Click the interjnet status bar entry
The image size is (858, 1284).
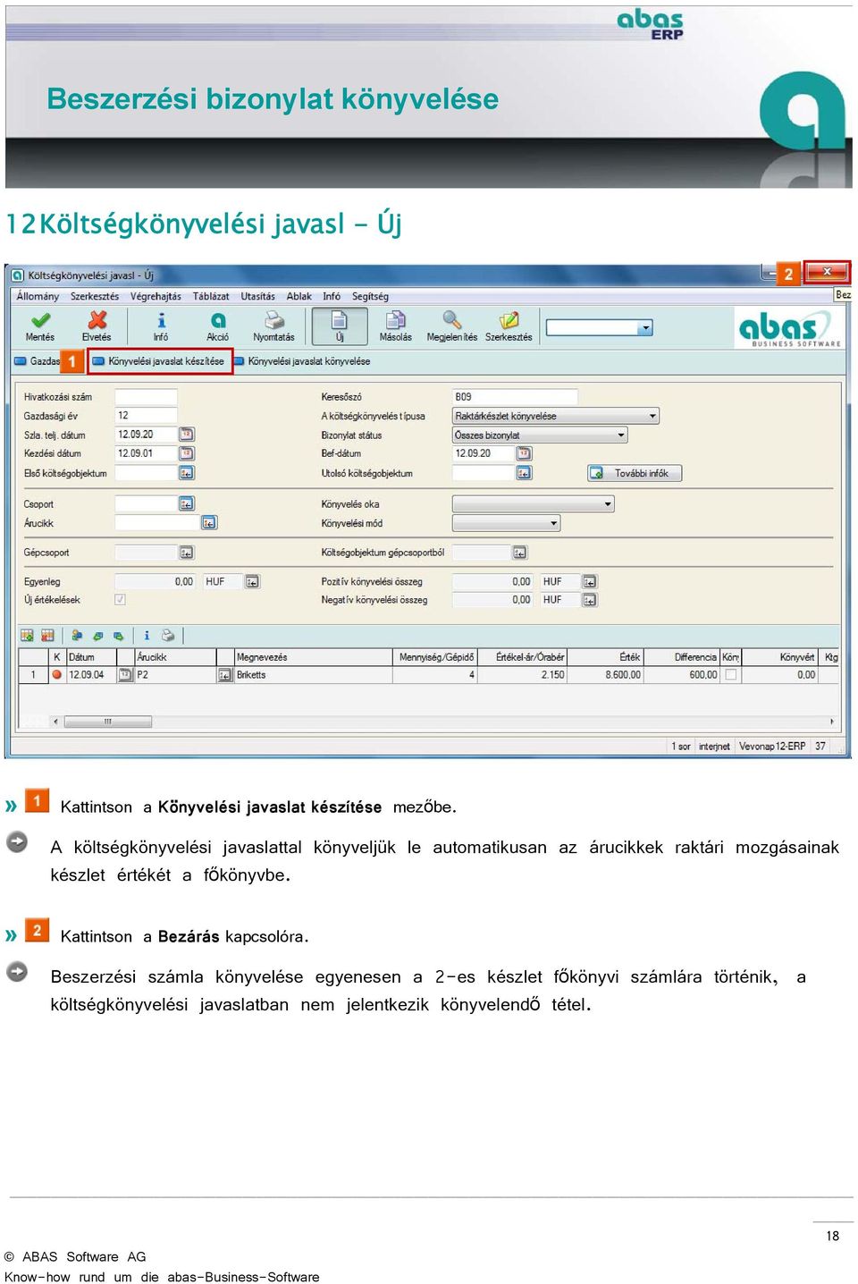pos(714,746)
